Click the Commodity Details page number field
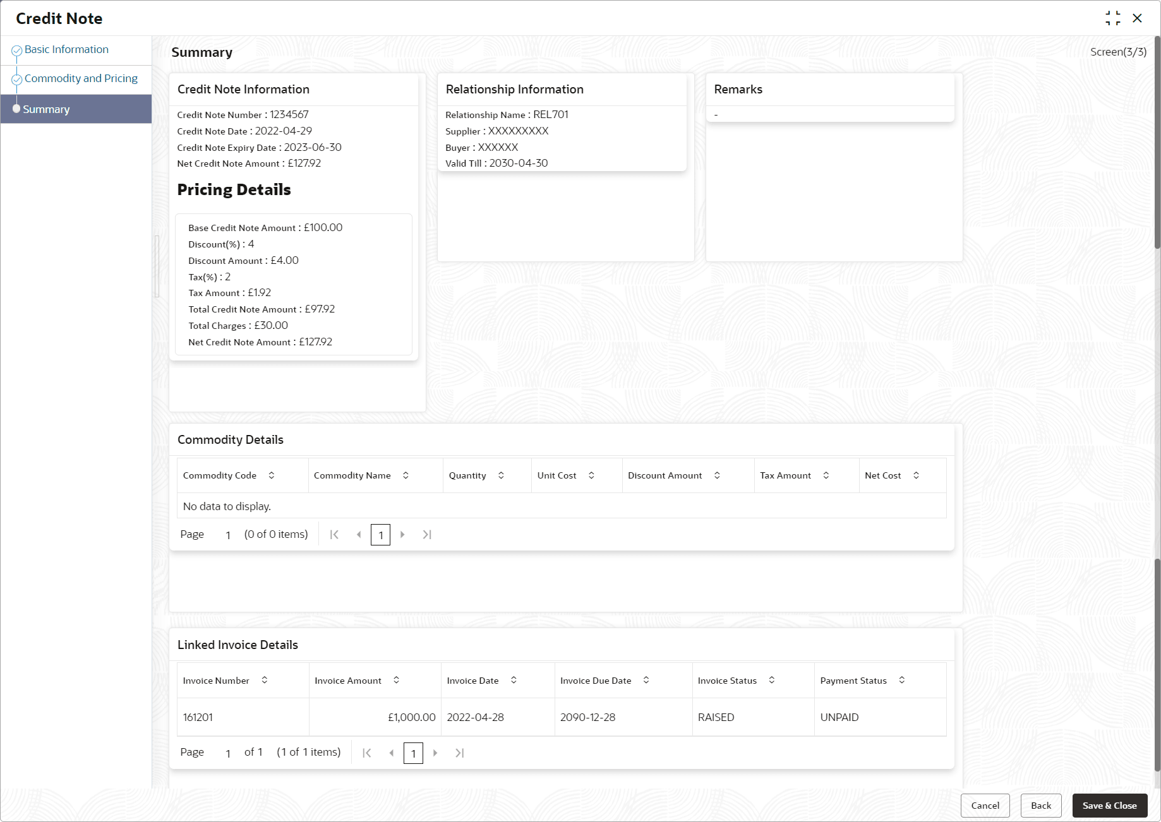This screenshot has height=822, width=1161. pyautogui.click(x=228, y=535)
